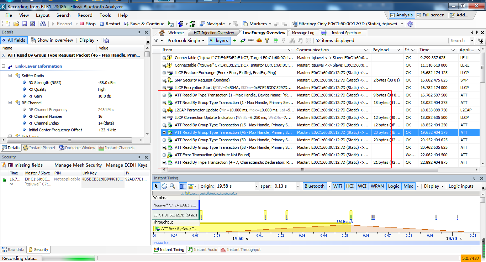Open the span value dropdown
Viewport: 486px width, 262px height.
coord(298,186)
